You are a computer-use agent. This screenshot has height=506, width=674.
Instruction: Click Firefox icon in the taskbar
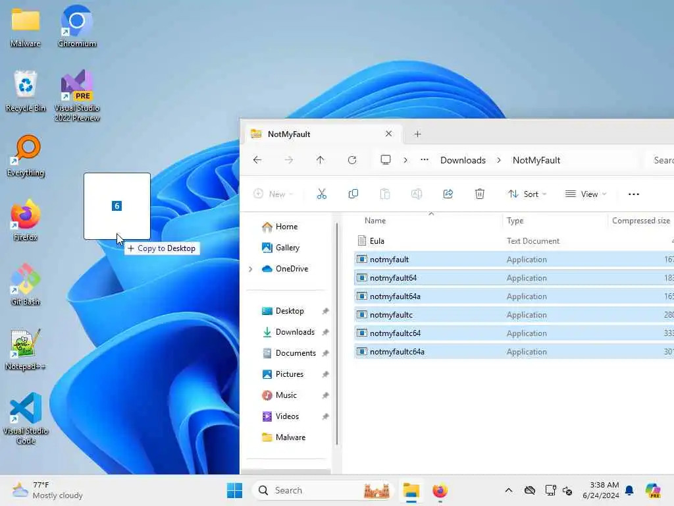pyautogui.click(x=440, y=490)
